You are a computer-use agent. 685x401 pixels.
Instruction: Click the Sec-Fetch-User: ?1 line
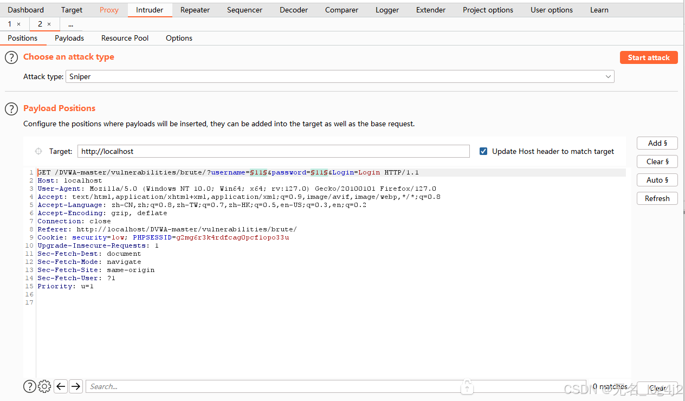[x=76, y=278]
